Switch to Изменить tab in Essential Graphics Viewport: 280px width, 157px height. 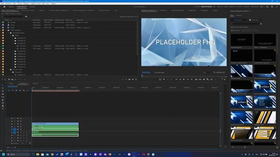tap(239, 16)
